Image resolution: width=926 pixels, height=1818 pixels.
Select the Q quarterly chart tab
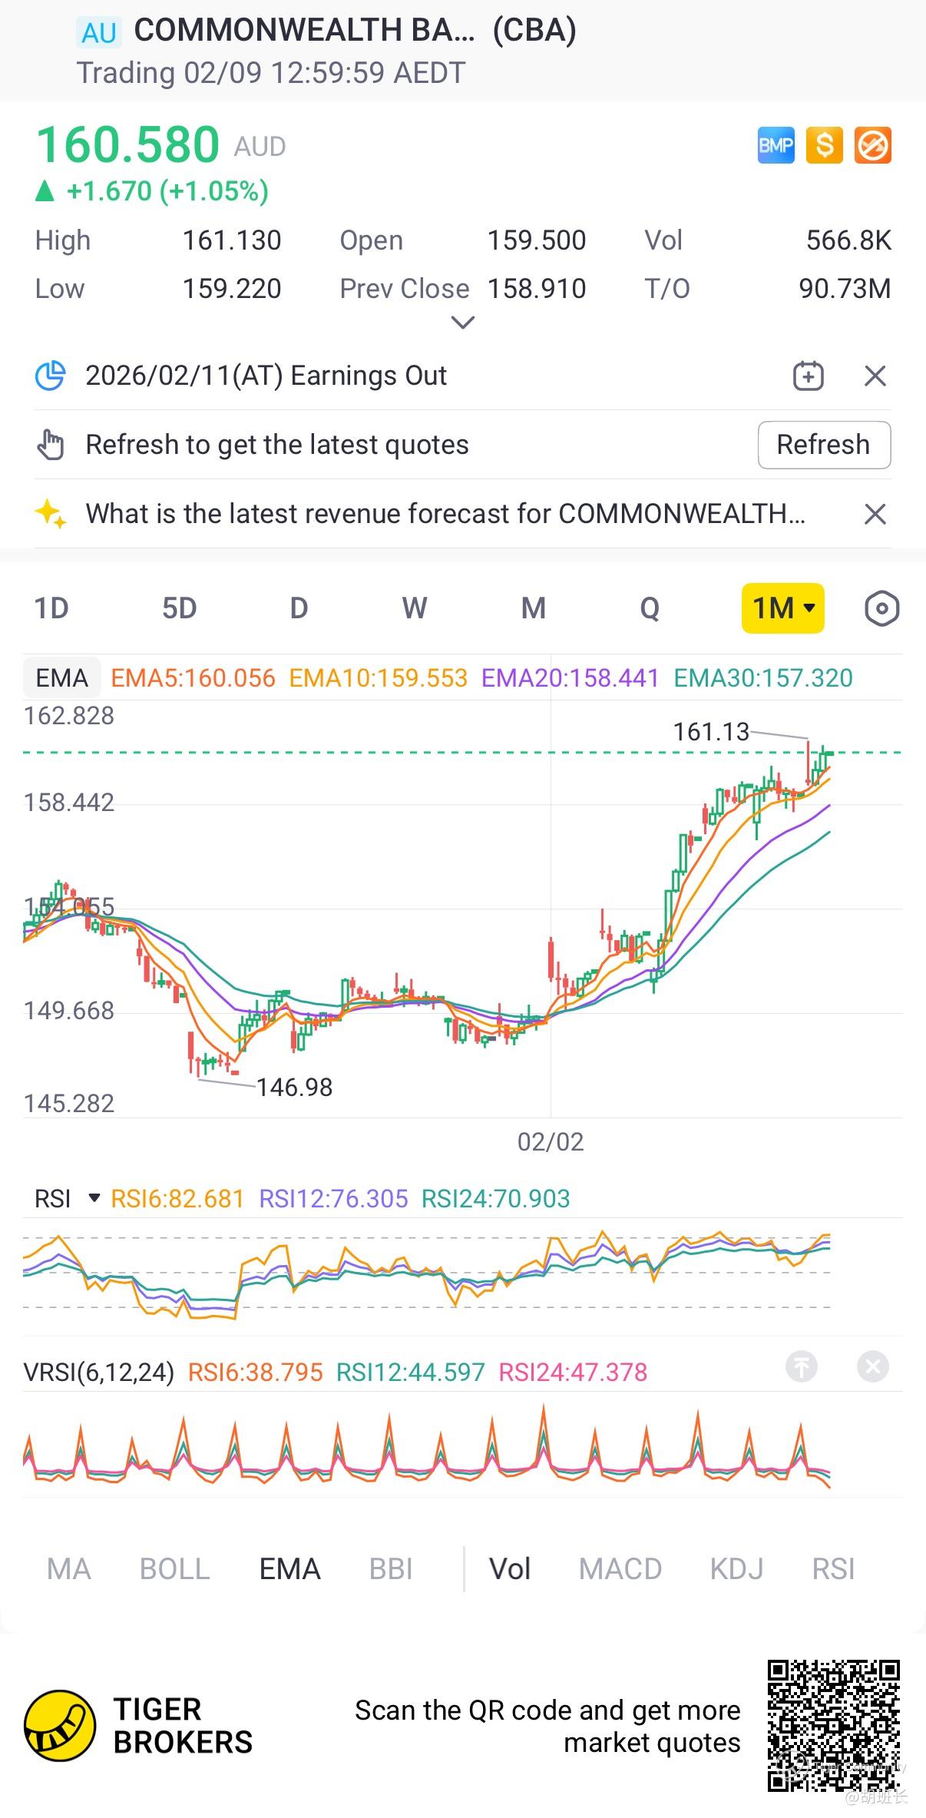tap(650, 608)
